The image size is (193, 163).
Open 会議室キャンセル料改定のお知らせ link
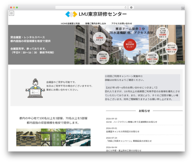(123, 131)
